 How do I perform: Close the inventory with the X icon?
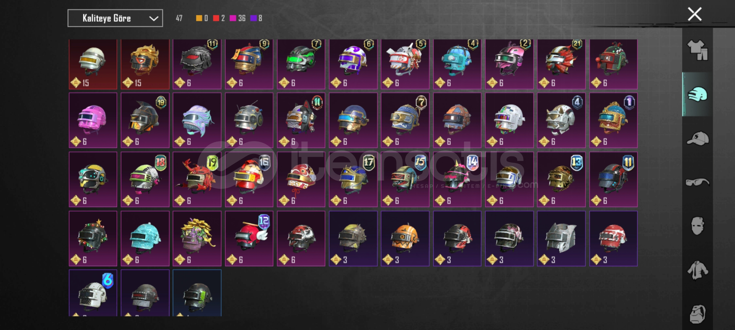click(x=695, y=14)
